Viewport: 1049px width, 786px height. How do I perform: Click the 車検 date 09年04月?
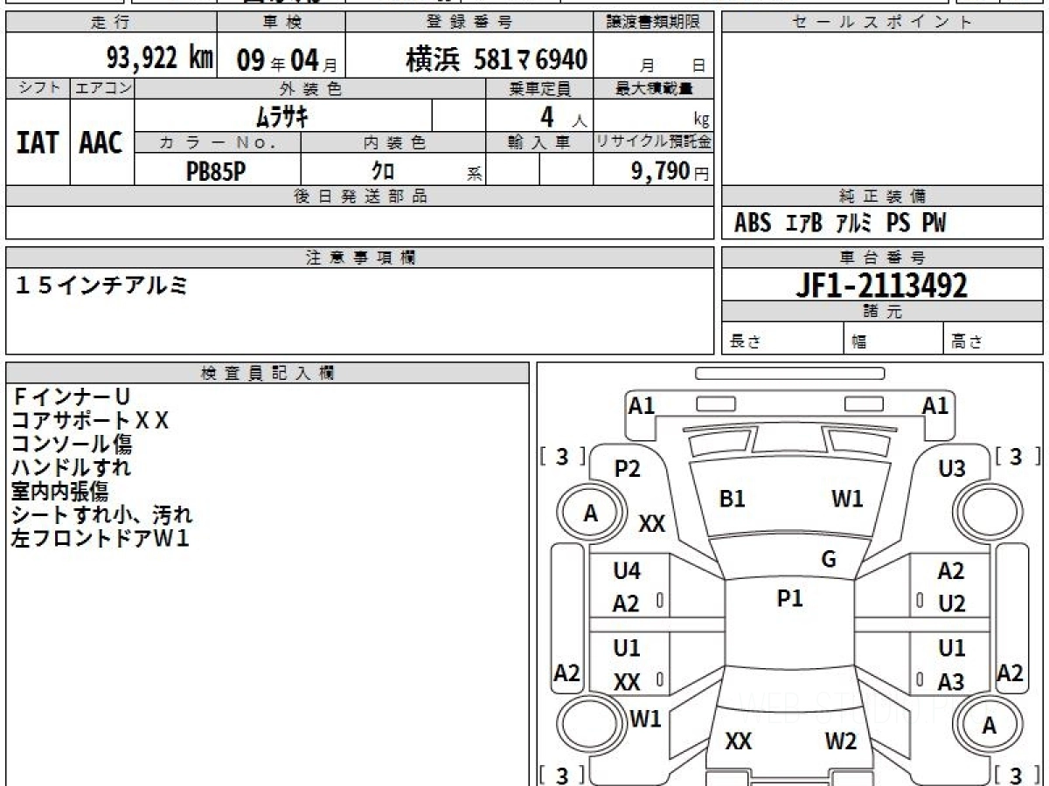tap(288, 59)
